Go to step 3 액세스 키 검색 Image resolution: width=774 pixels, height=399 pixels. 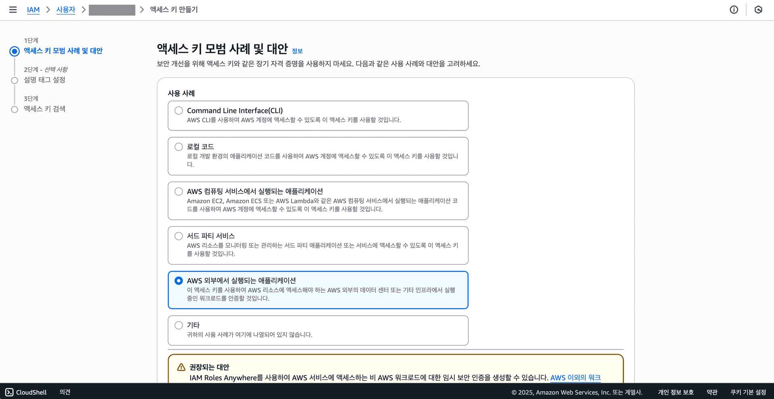pos(44,109)
